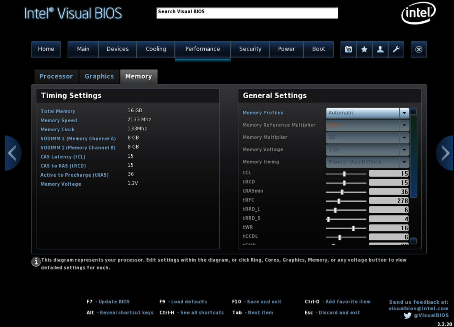Click the visualbios@intel.com feedback email

pyautogui.click(x=418, y=309)
